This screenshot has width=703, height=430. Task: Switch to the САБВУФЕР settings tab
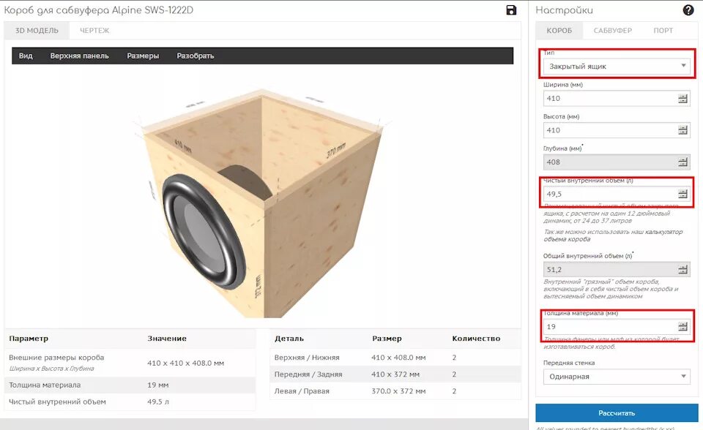click(x=612, y=31)
